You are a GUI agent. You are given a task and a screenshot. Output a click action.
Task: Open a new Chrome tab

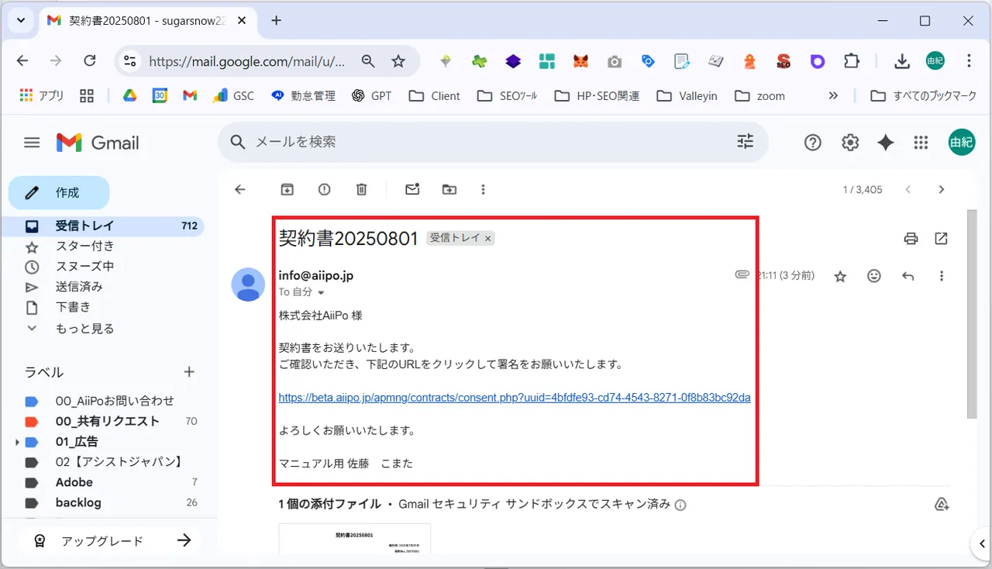pos(276,21)
